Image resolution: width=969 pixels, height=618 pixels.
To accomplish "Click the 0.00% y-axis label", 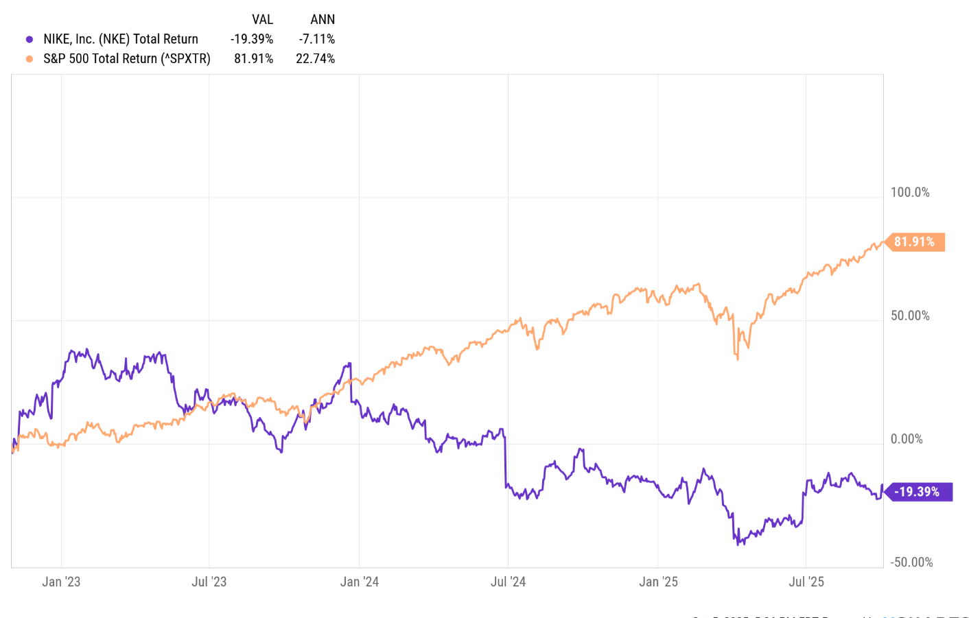I will point(907,439).
